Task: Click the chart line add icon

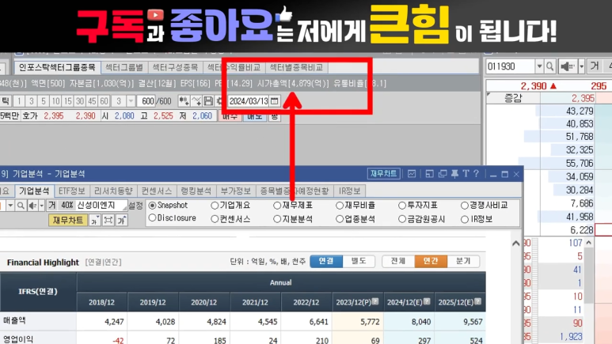Action: pos(196,101)
